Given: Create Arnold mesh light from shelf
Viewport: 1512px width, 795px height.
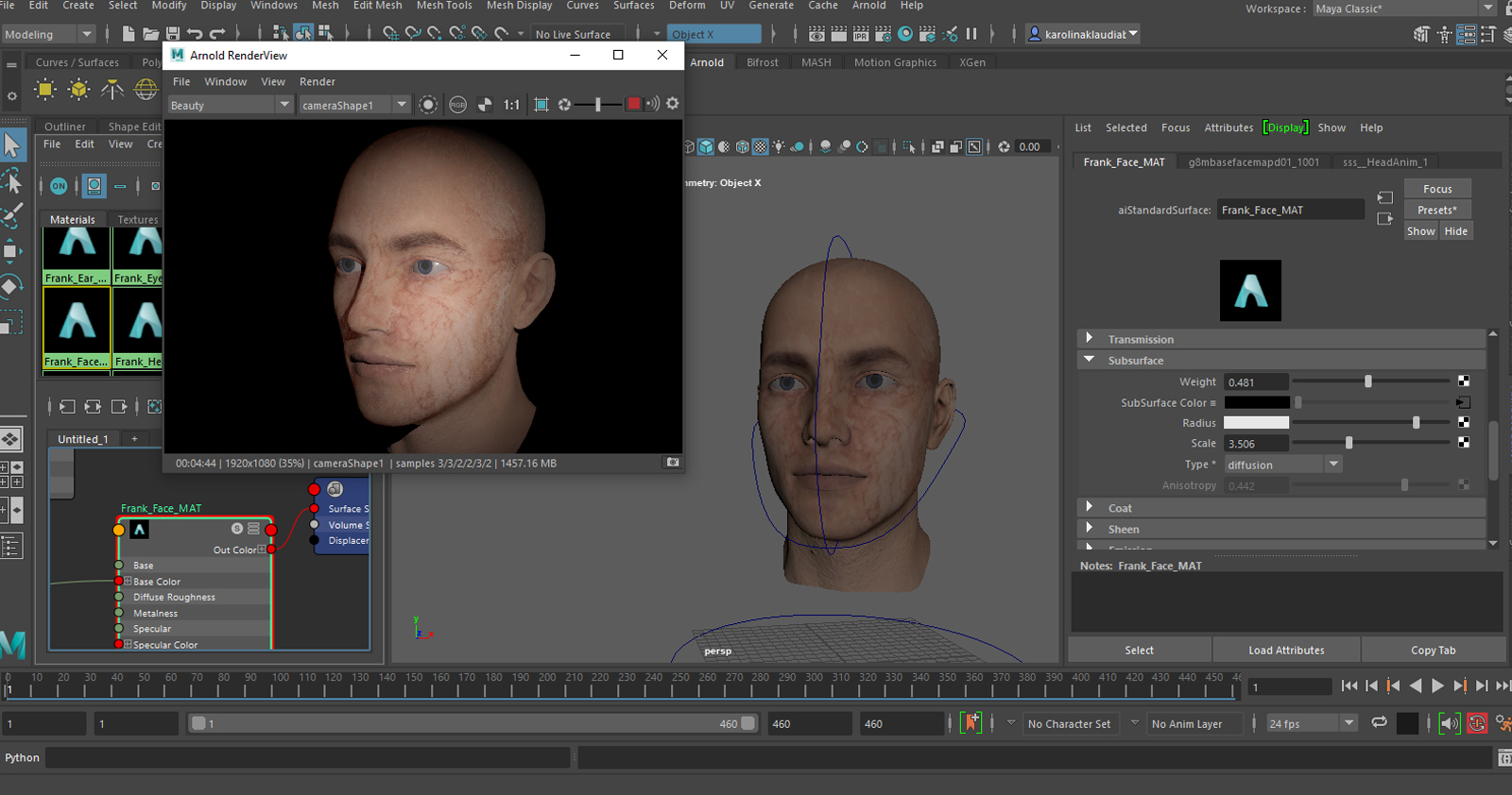Looking at the screenshot, I should (79, 90).
